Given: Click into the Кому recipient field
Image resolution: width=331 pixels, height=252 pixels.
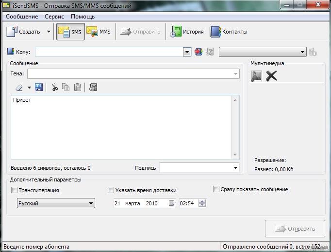Looking at the screenshot, I should click(109, 52).
